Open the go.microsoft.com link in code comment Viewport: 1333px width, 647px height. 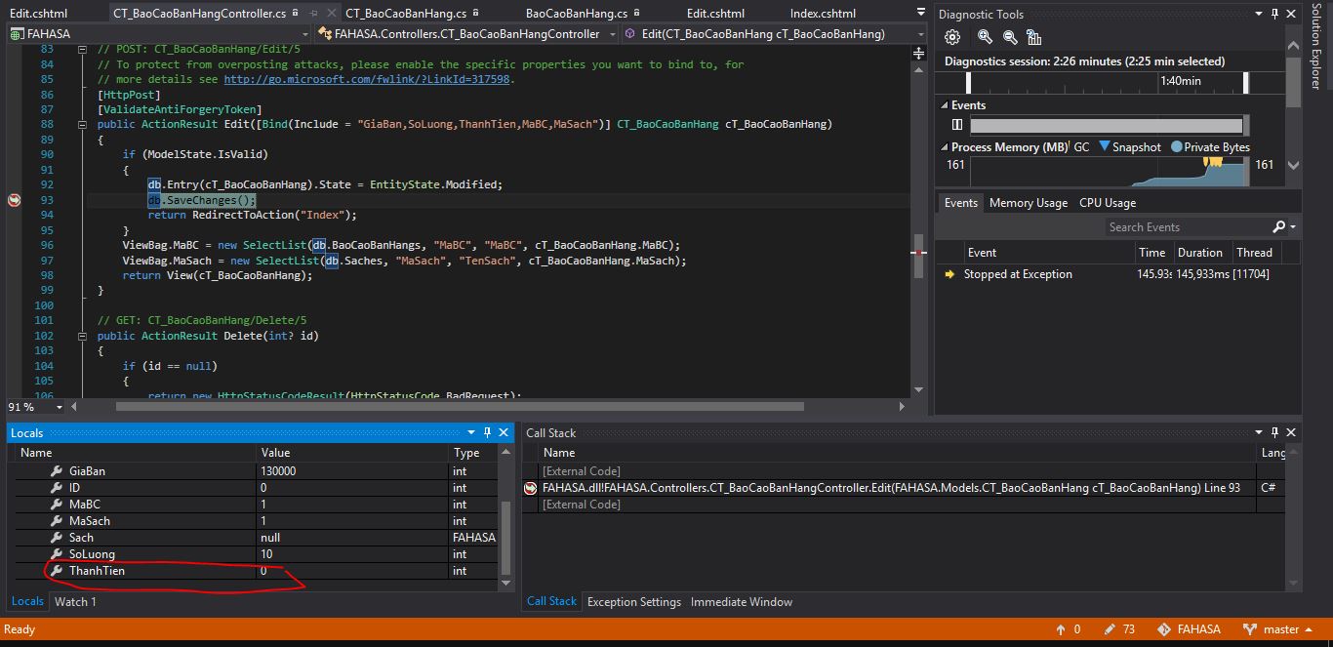(367, 79)
